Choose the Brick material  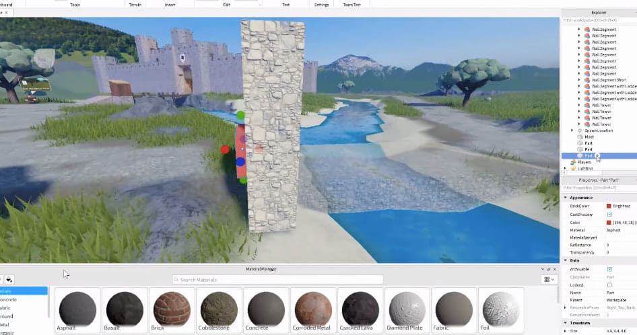click(x=172, y=310)
